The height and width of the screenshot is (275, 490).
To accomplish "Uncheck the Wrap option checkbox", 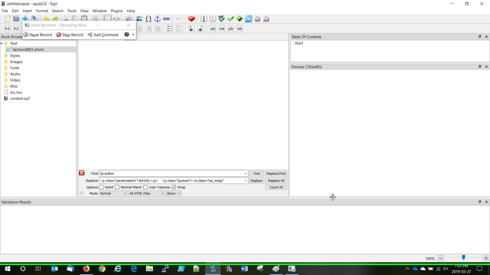I will pos(174,187).
